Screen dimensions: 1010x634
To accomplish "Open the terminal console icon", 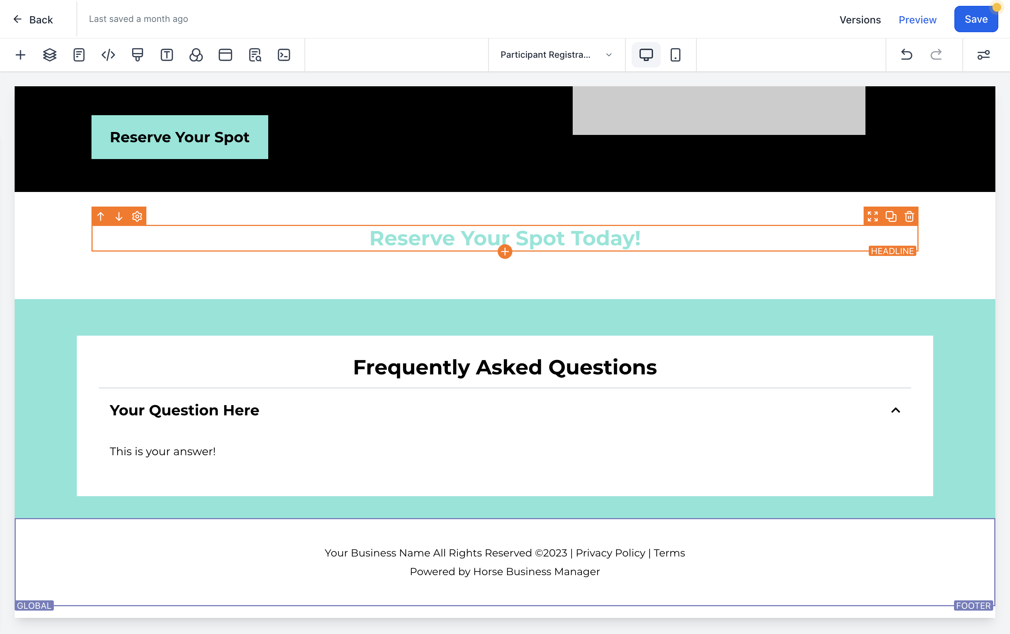I will tap(284, 55).
